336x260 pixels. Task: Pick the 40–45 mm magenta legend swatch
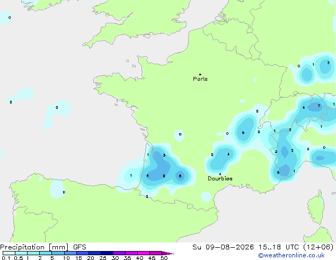144,253
